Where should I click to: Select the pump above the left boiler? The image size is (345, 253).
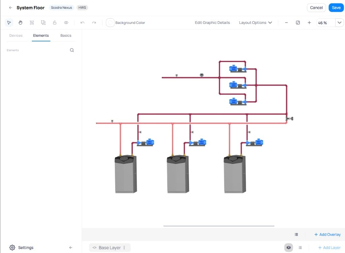[146, 143]
